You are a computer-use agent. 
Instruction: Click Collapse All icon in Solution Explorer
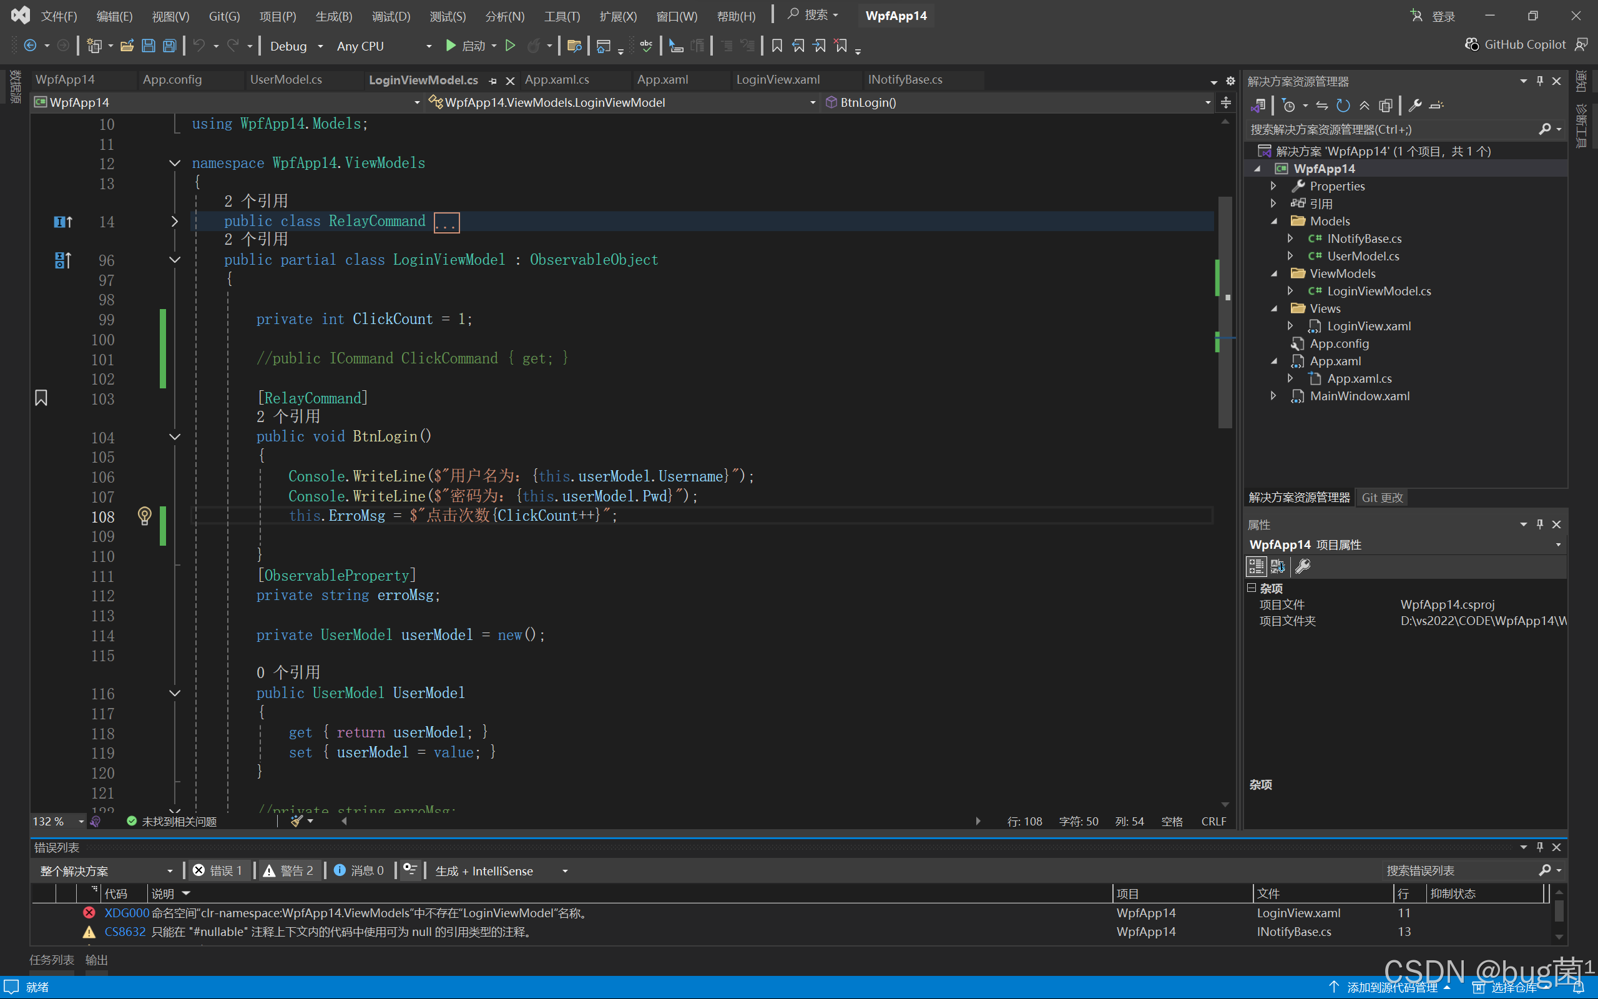(1365, 105)
